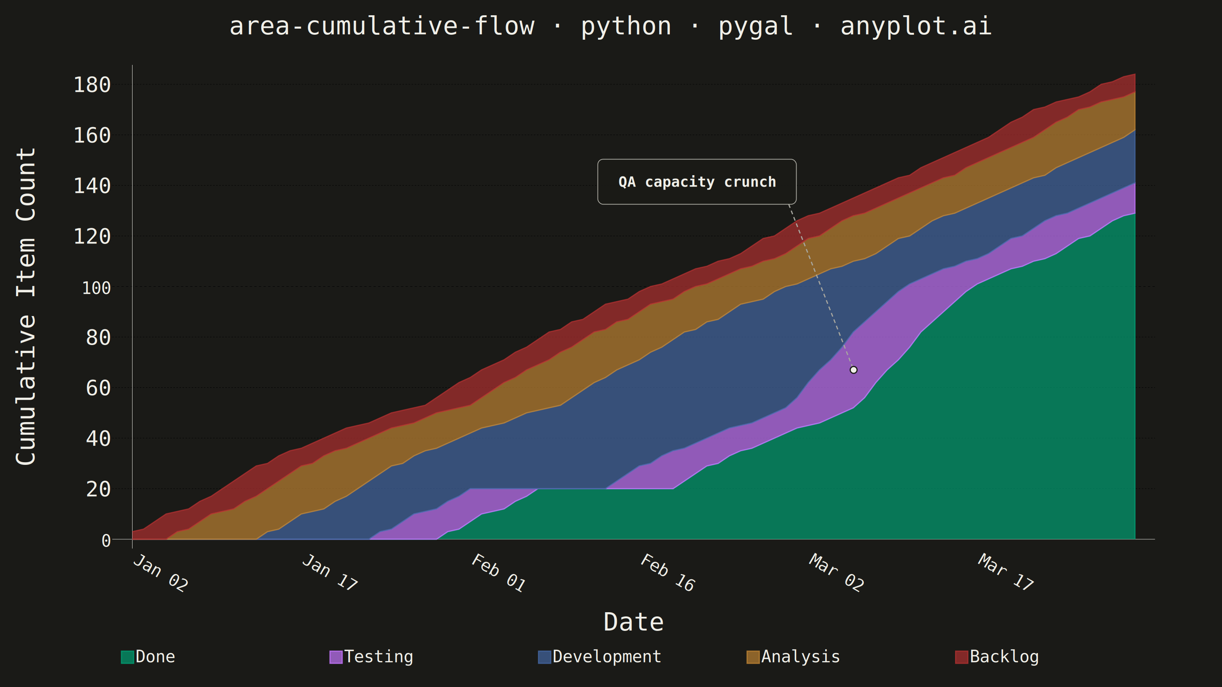Click the 'Jan 02' x-axis label
The height and width of the screenshot is (687, 1222).
click(160, 573)
